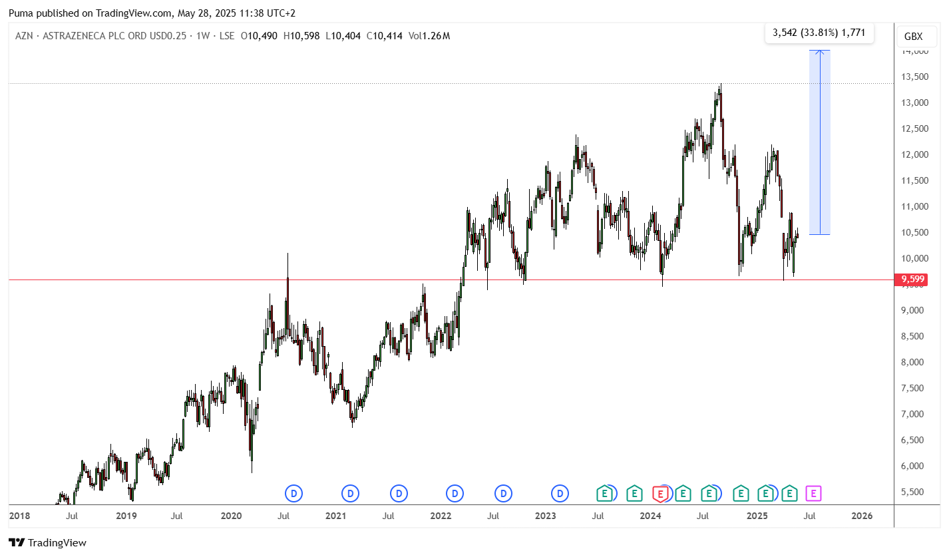Click the red 9,599 price label

tap(912, 279)
